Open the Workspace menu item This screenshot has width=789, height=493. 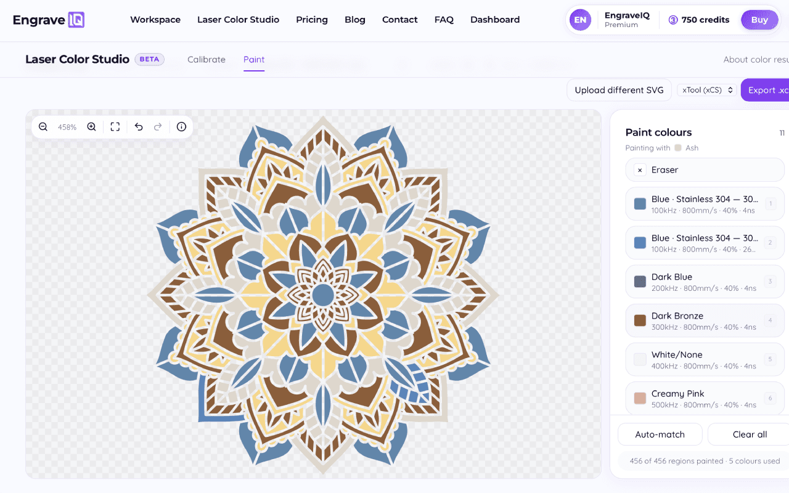click(x=155, y=20)
